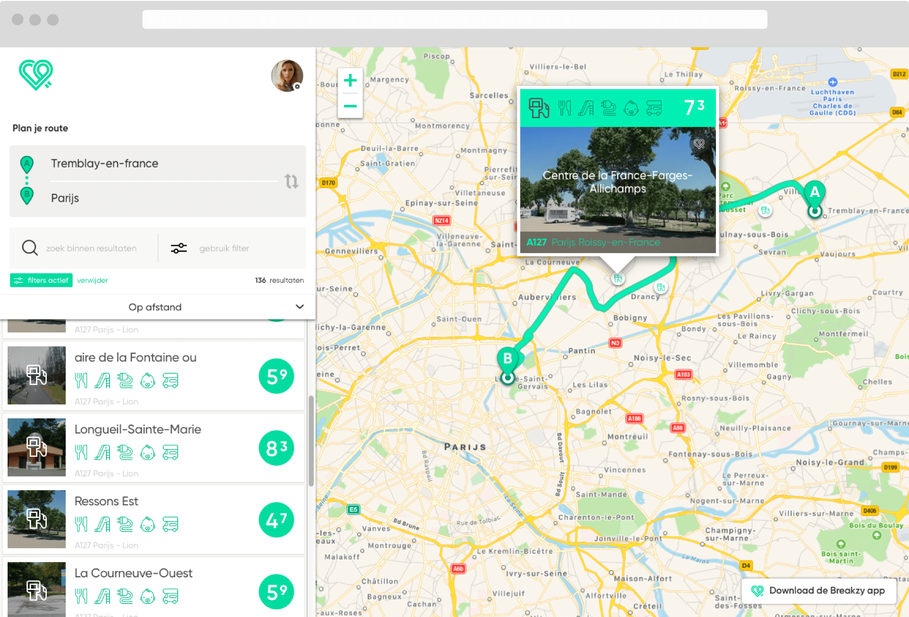
Task: Click fuel station icon in map popup
Action: [x=538, y=108]
